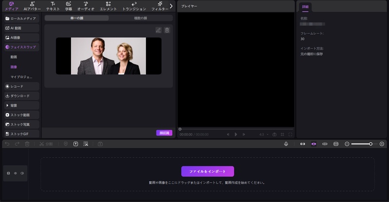Toggle the linked clips icon
Viewport: 389px width, 202px height.
click(x=302, y=144)
